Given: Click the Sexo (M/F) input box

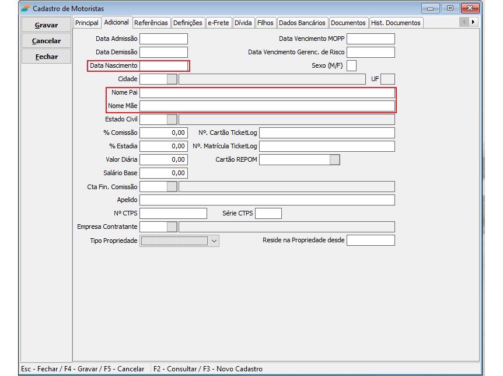Looking at the screenshot, I should click(351, 65).
